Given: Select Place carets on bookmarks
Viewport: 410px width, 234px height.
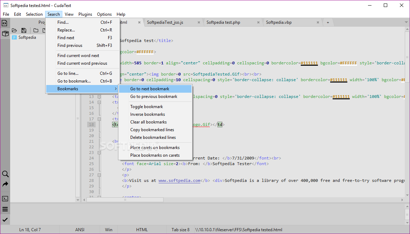Looking at the screenshot, I should (155, 148).
